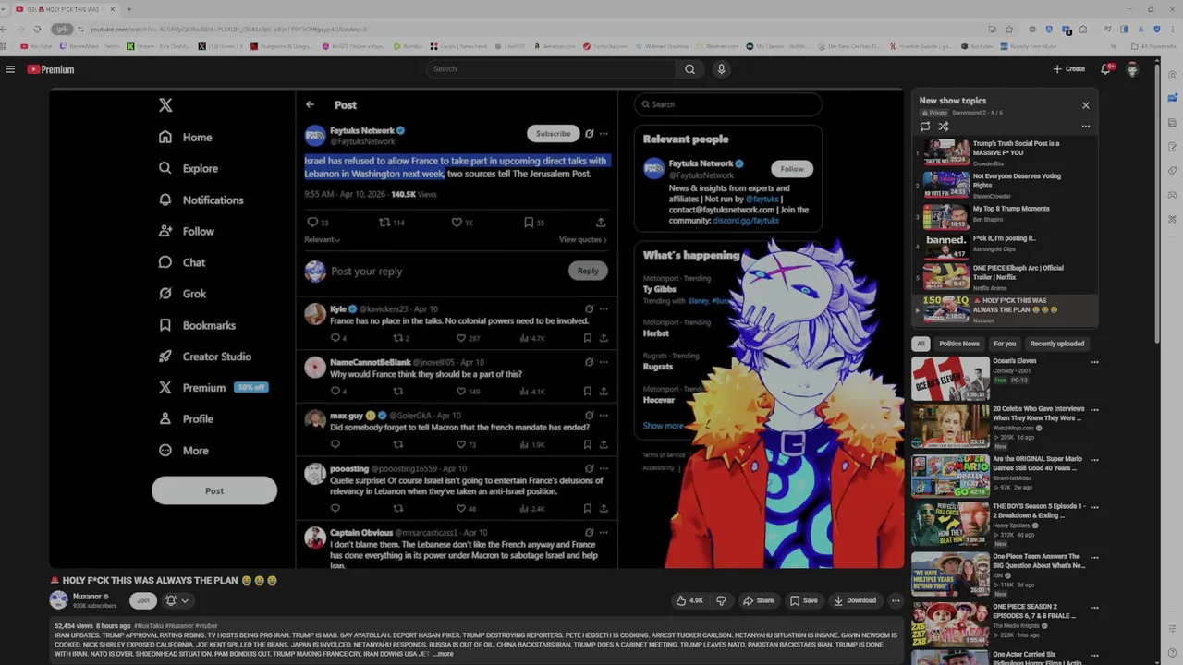This screenshot has height=665, width=1183.
Task: Toggle playlist loop button
Action: (x=925, y=127)
